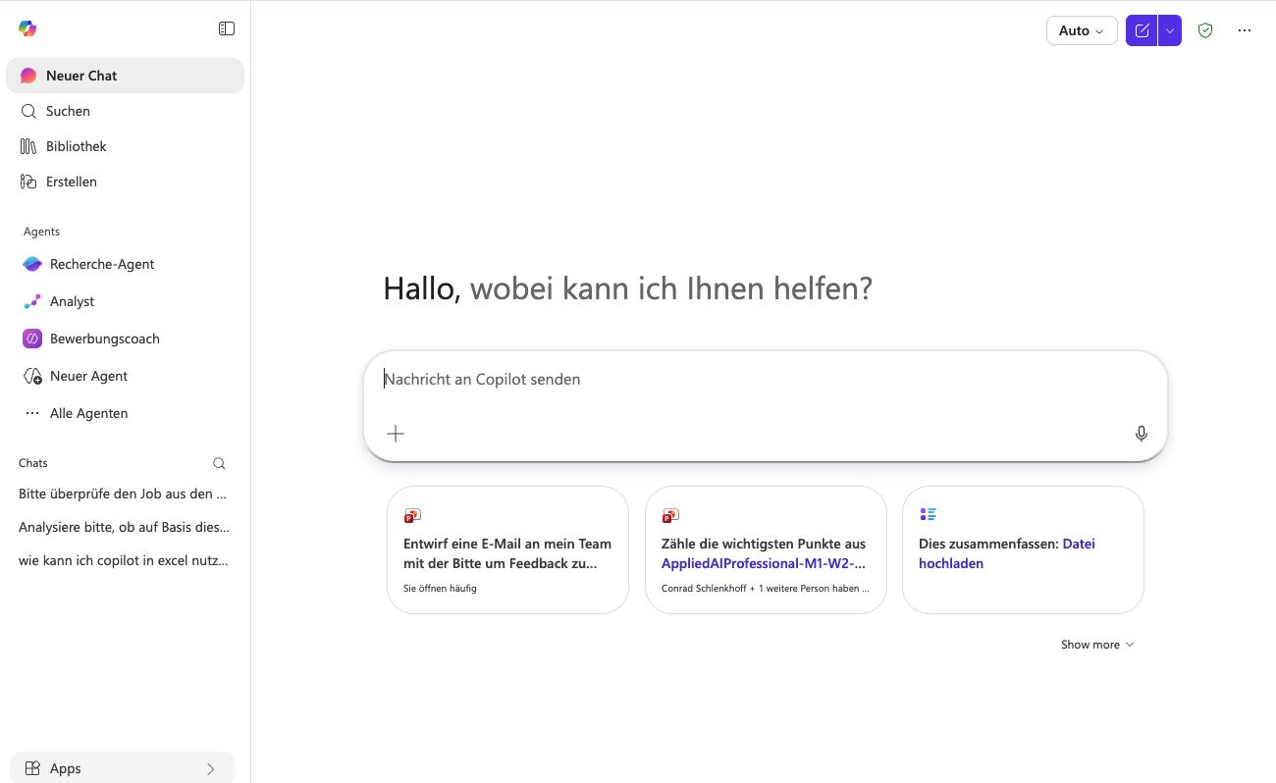This screenshot has width=1276, height=783.
Task: Open the Recherche-Agent
Action: coord(125,264)
